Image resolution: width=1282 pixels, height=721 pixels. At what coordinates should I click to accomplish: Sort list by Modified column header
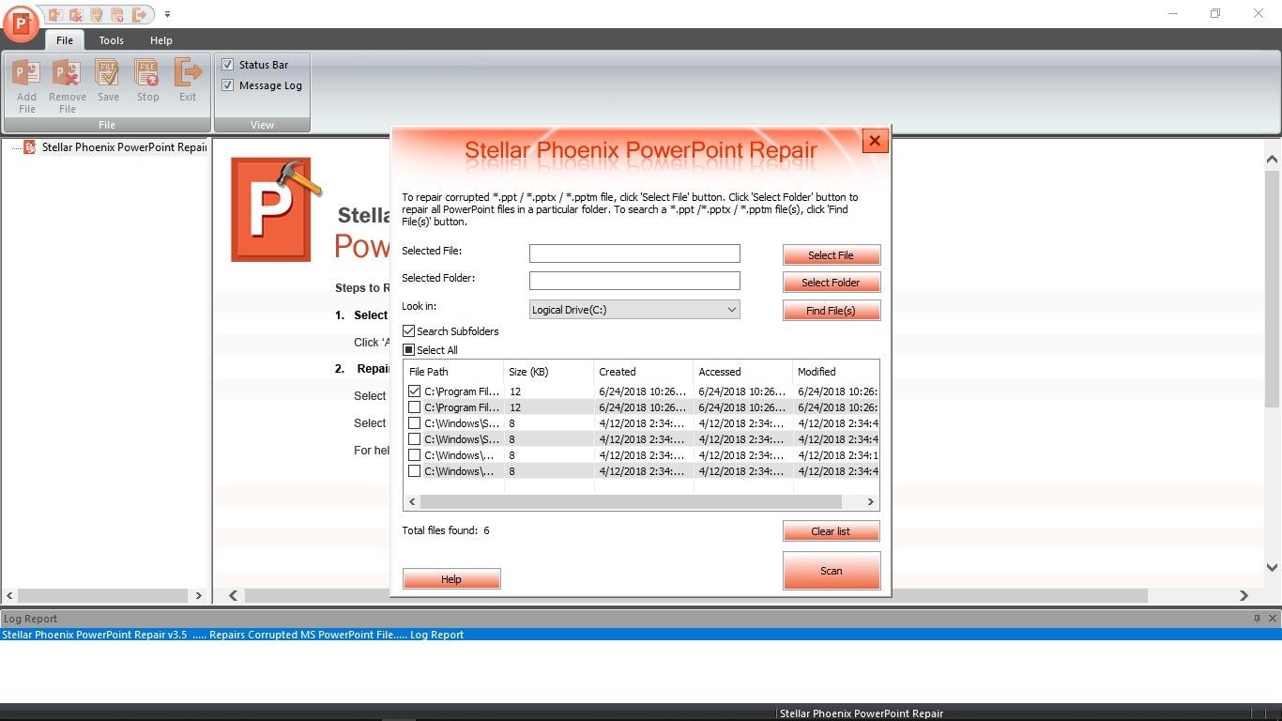835,372
